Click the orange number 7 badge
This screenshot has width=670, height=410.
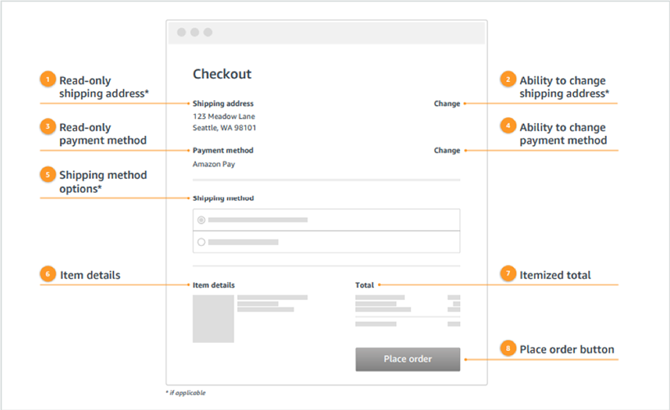pos(508,275)
